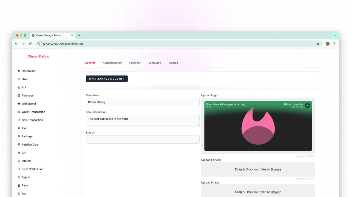This screenshot has width=351, height=197.
Task: Click into the Site Url field
Action: (x=143, y=140)
